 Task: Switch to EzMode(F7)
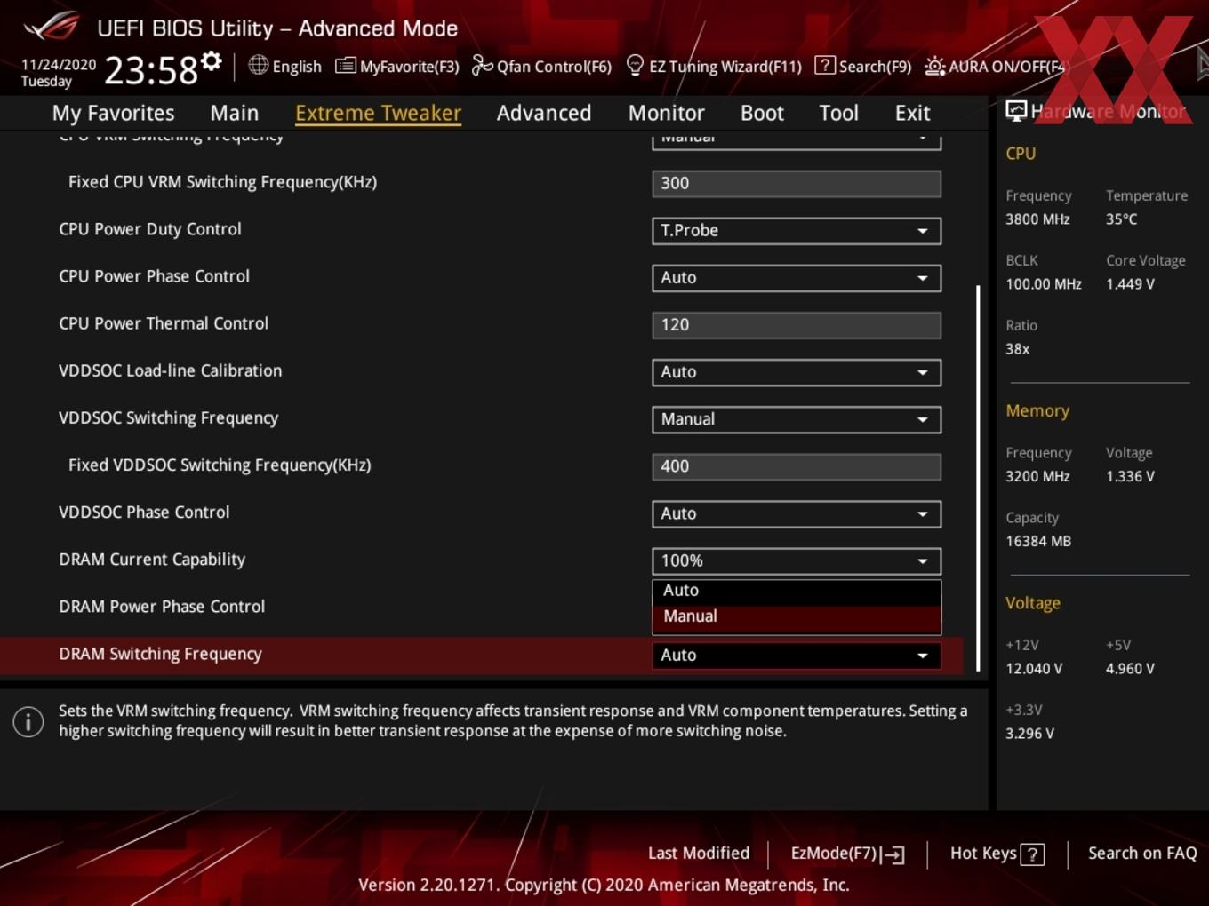pos(847,854)
